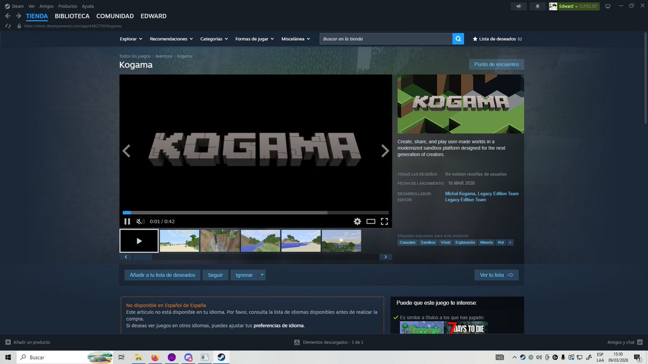Open the Ayuda menu

[x=87, y=6]
